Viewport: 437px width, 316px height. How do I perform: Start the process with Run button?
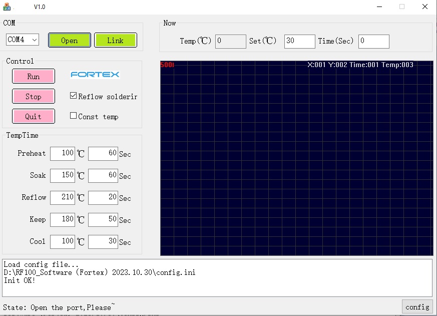tap(33, 77)
